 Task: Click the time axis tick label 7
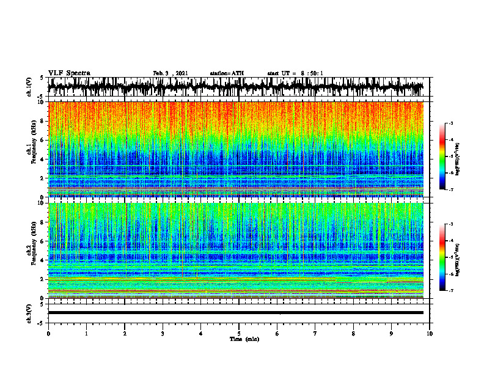[315, 334]
